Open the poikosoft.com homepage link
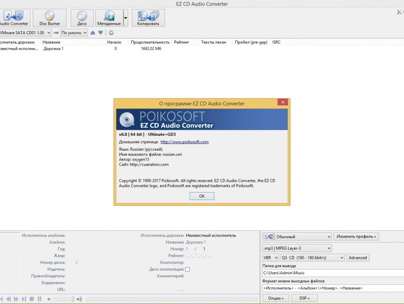The height and width of the screenshot is (304, 404). (x=184, y=142)
